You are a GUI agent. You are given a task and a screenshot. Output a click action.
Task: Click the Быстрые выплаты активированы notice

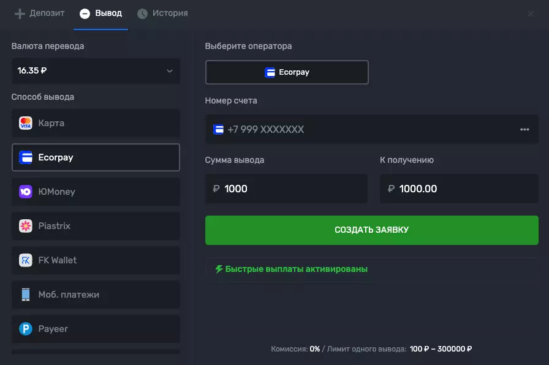290,268
